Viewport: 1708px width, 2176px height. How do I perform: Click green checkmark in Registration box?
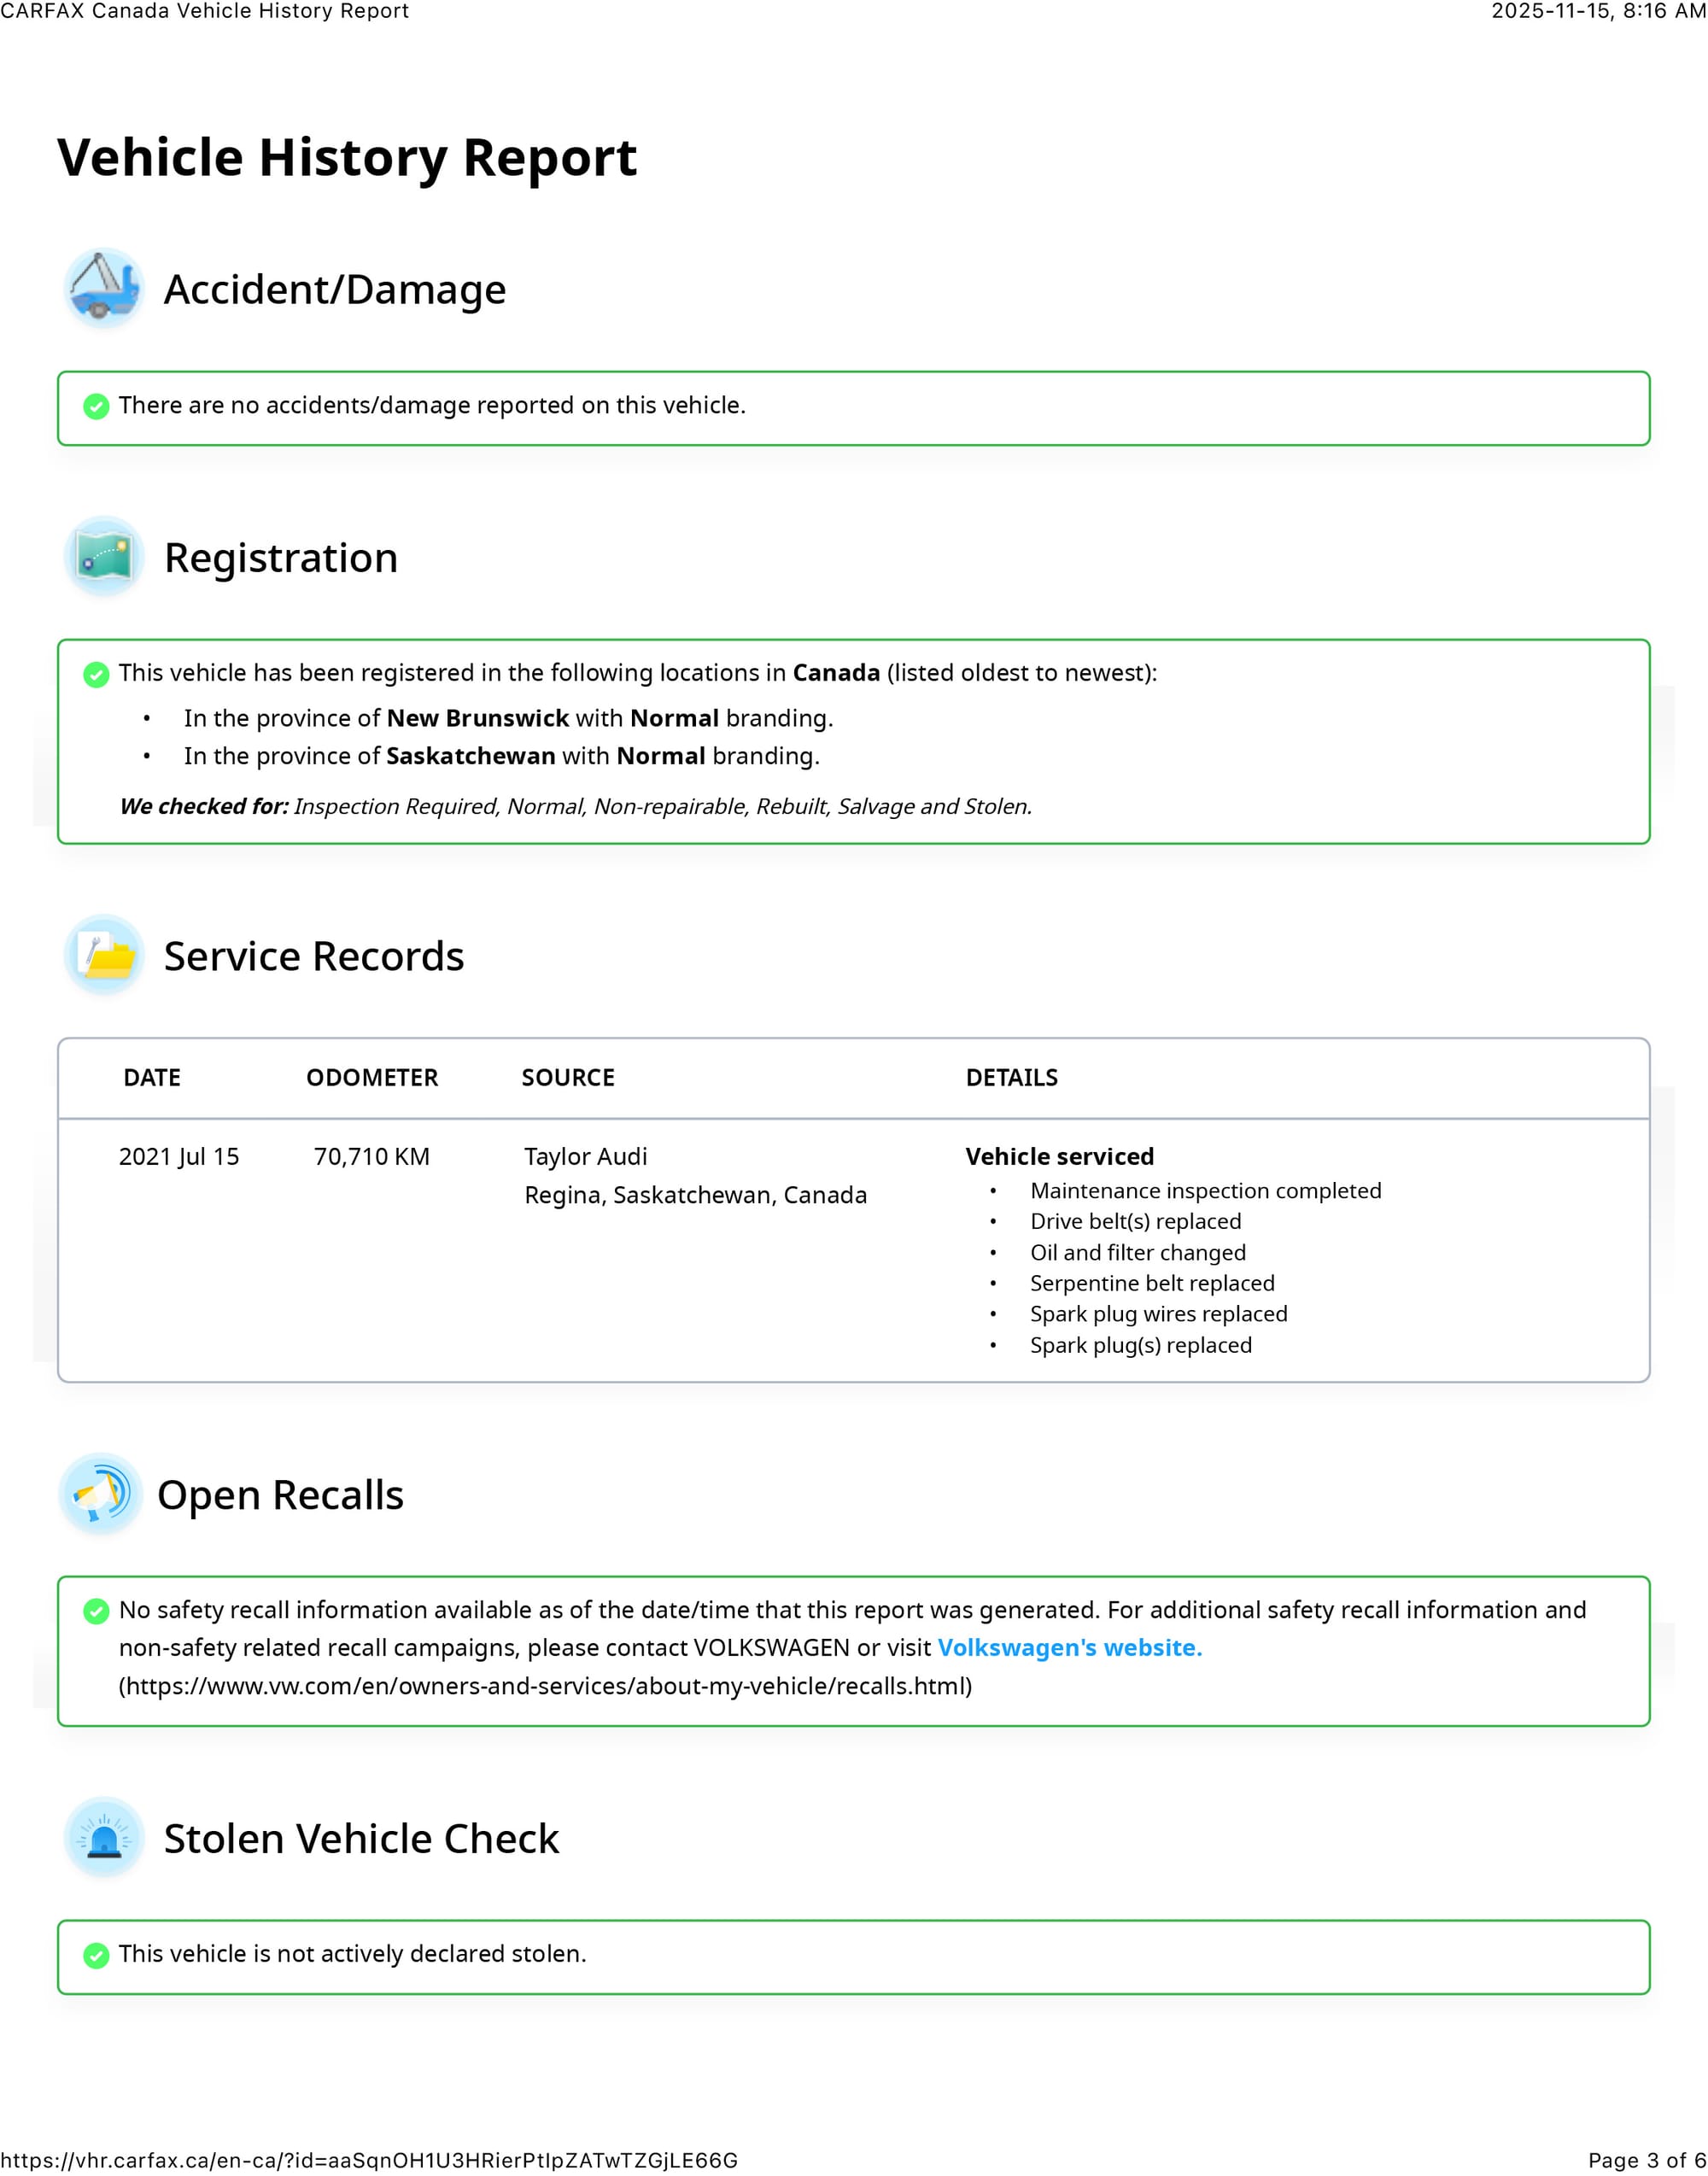click(96, 674)
